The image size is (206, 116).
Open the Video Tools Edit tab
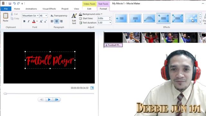(89, 9)
